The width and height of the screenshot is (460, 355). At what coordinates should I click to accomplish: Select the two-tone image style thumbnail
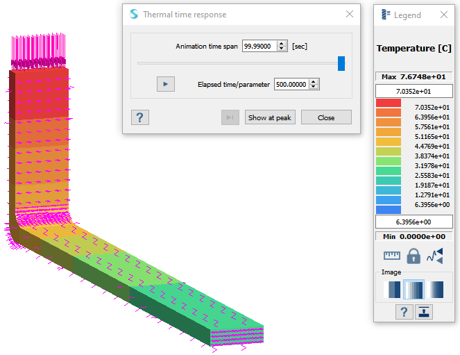pos(392,290)
